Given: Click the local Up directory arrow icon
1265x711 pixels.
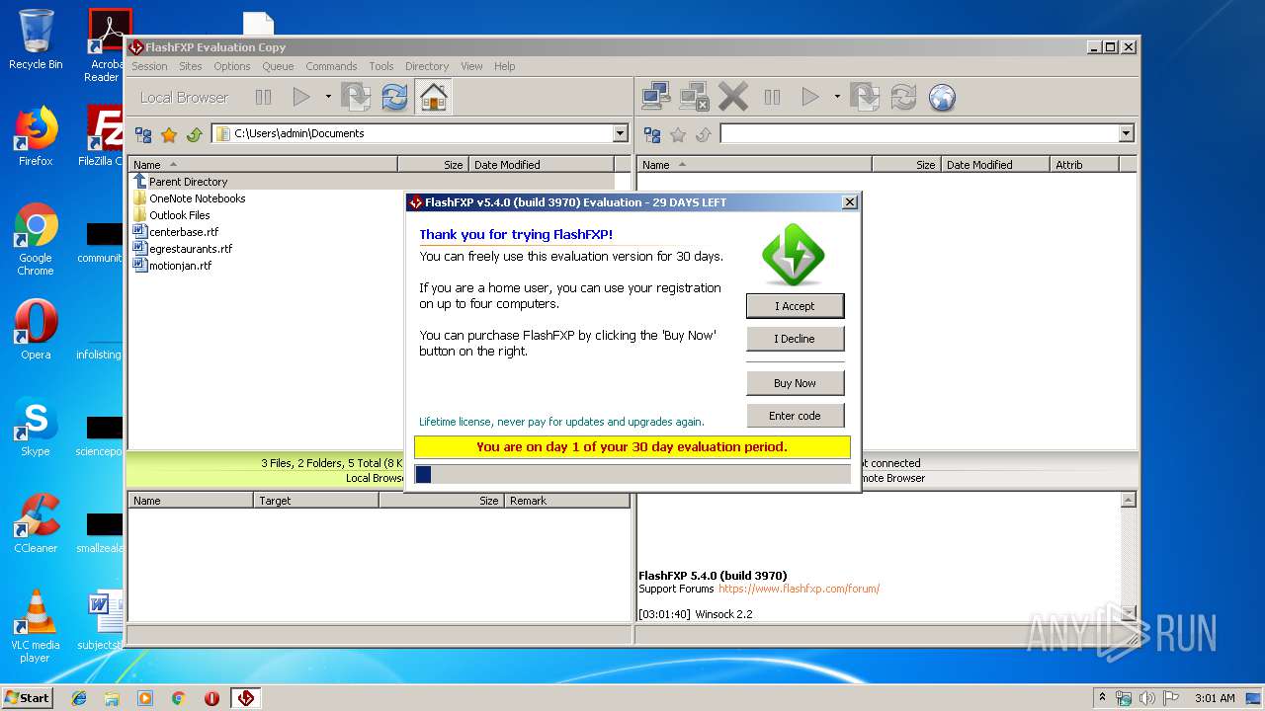Looking at the screenshot, I should coord(195,134).
